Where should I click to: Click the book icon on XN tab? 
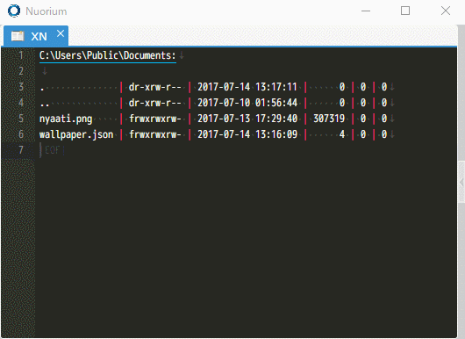[x=18, y=36]
